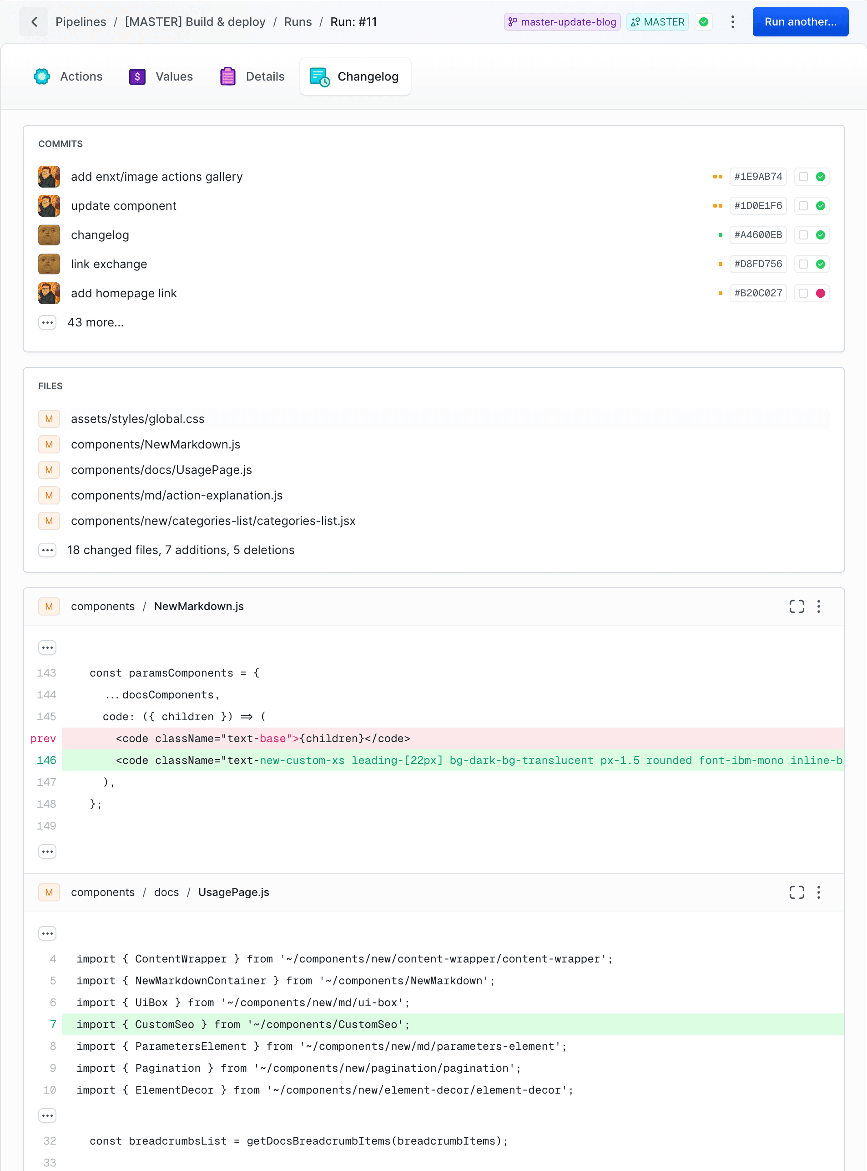Expand hidden lines above line 143
Viewport: 867px width, 1171px height.
pyautogui.click(x=48, y=647)
